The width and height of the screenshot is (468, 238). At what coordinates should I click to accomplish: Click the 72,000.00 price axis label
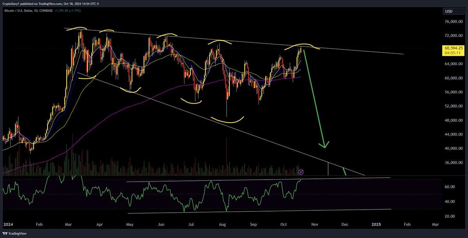point(454,36)
